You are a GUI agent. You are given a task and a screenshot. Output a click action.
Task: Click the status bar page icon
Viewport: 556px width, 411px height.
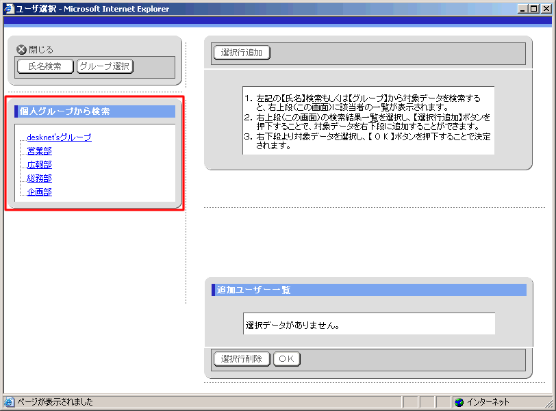click(x=9, y=402)
